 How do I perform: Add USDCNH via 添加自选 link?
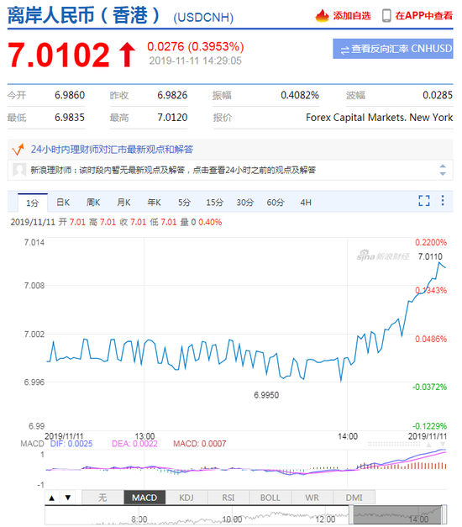(352, 16)
